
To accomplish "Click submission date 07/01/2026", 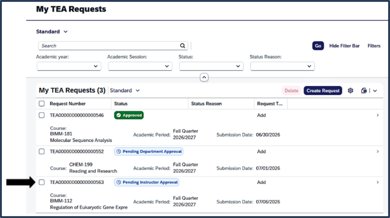I will click(x=268, y=168).
